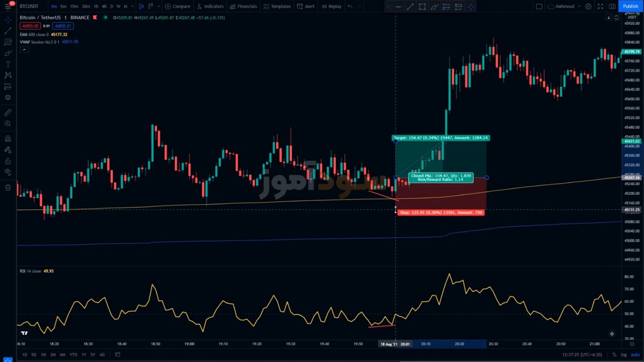Toggle percent scale mode
Viewport: 644px width, 362px height.
coord(614,355)
